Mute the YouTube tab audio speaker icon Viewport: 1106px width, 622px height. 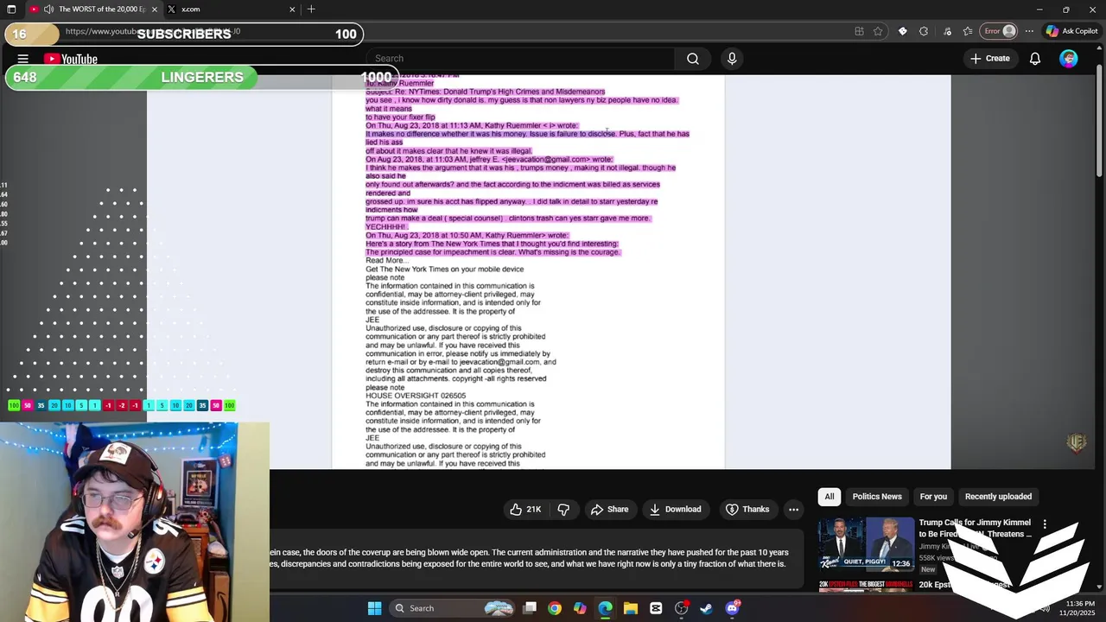[48, 10]
